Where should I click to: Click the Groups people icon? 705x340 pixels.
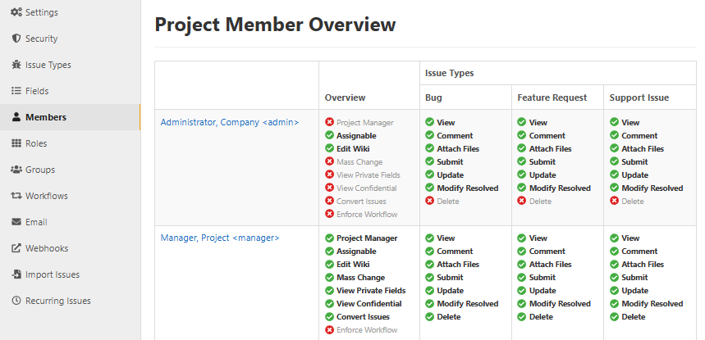click(x=16, y=170)
